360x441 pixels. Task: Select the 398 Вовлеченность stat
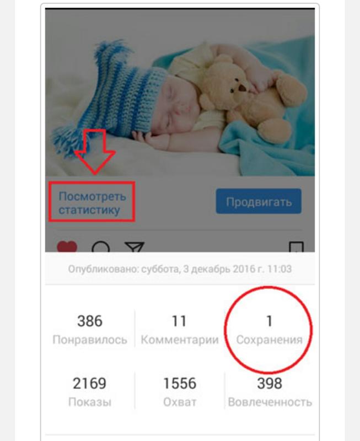270,392
